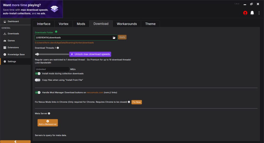Click the Apply button
264x143 pixels.
click(x=122, y=37)
